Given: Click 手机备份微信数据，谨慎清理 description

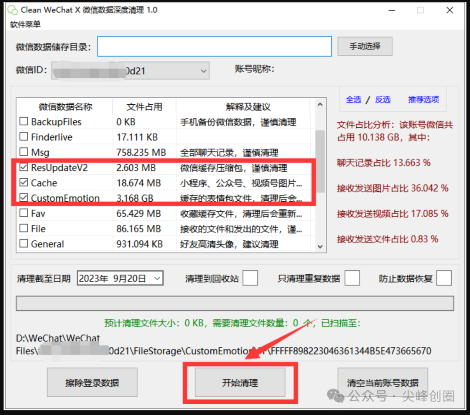Looking at the screenshot, I should [x=238, y=122].
